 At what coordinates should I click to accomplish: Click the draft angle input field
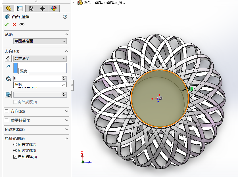(x=37, y=95)
